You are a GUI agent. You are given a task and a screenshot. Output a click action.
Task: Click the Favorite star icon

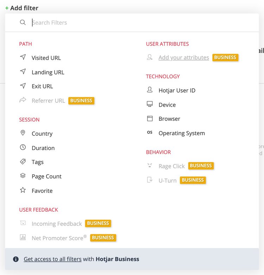pos(23,190)
